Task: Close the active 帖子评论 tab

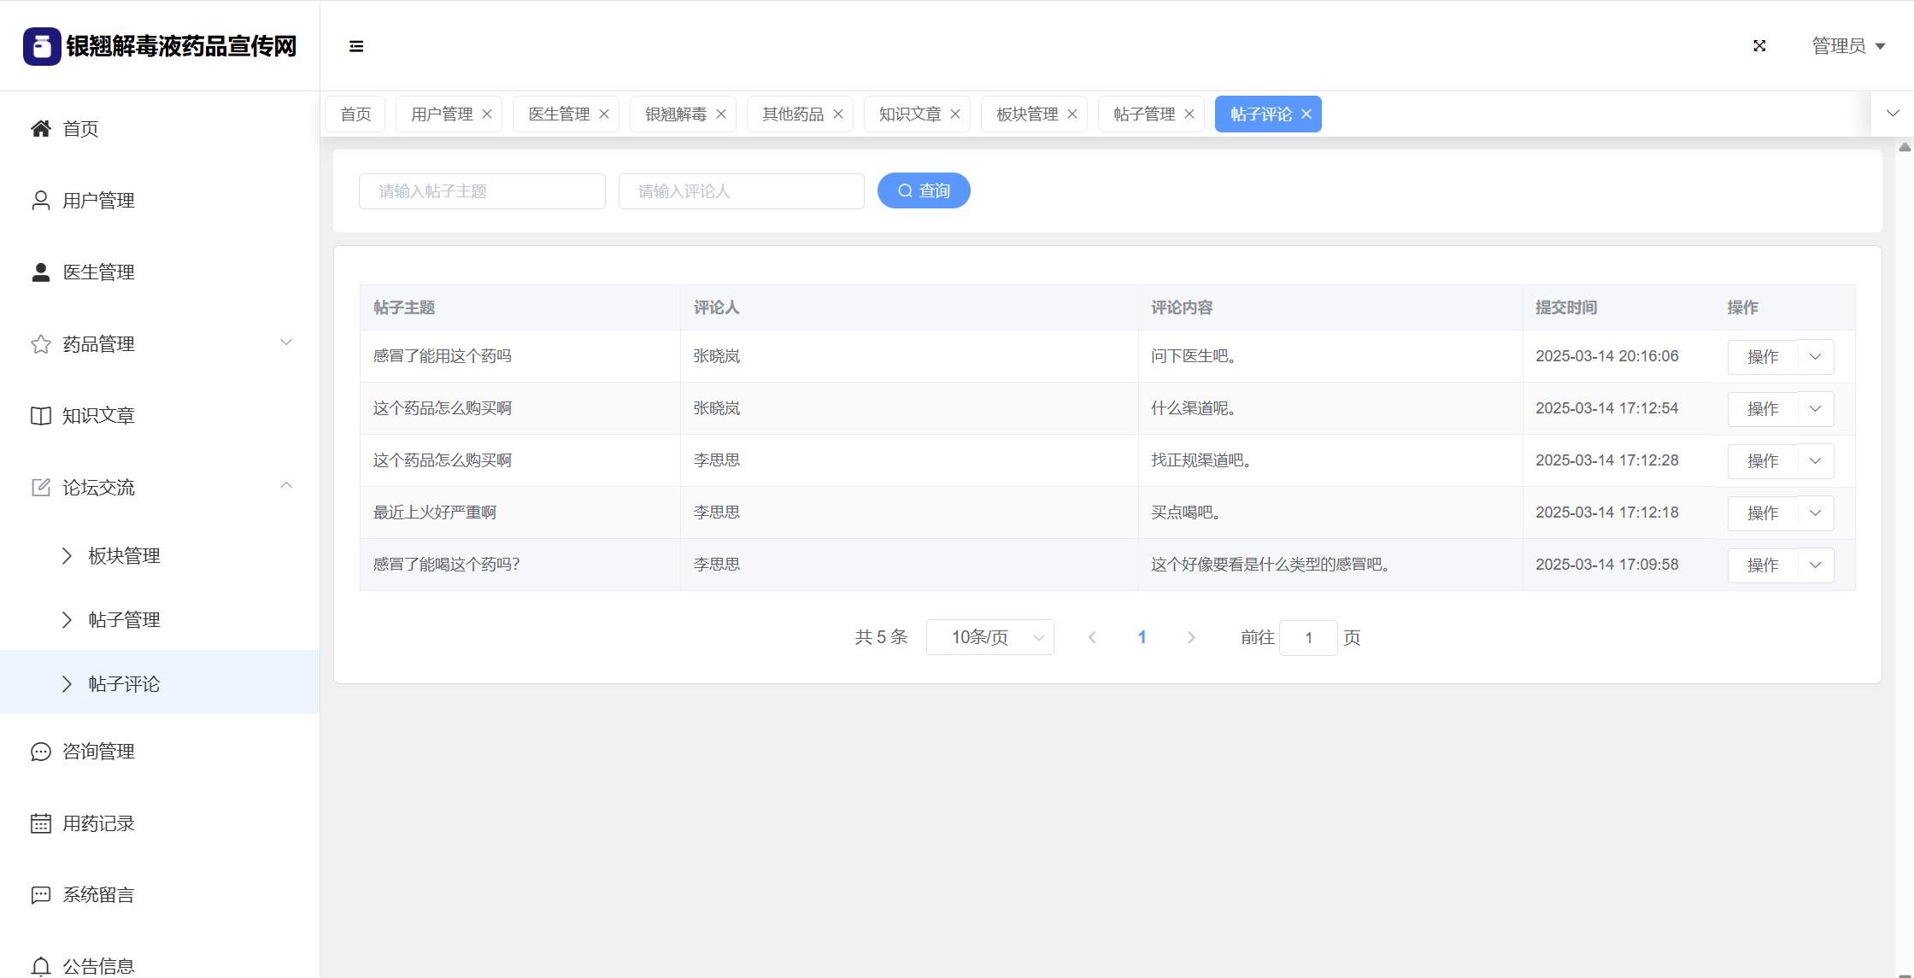Action: [1306, 114]
